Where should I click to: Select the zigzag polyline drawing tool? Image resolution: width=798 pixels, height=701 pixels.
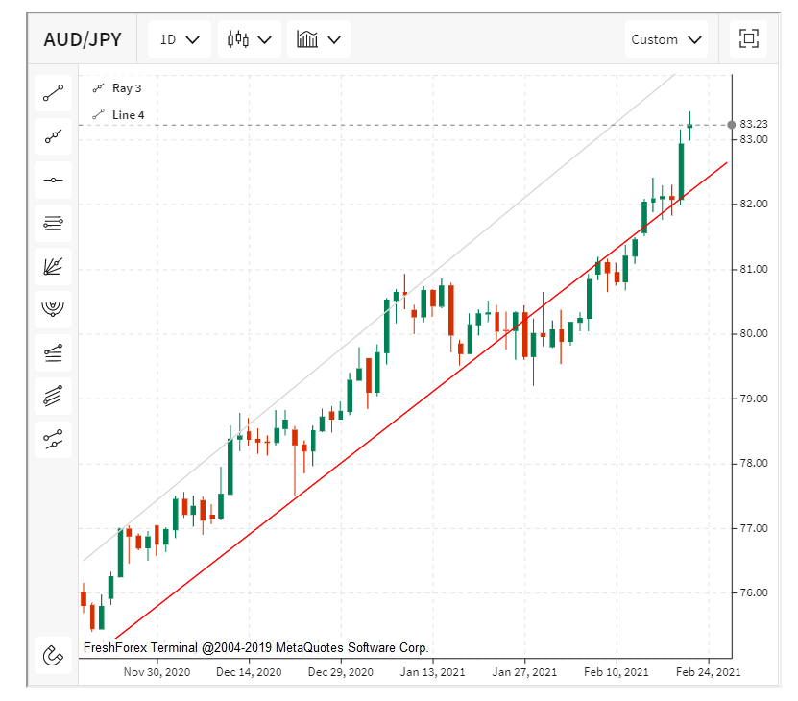pyautogui.click(x=54, y=440)
